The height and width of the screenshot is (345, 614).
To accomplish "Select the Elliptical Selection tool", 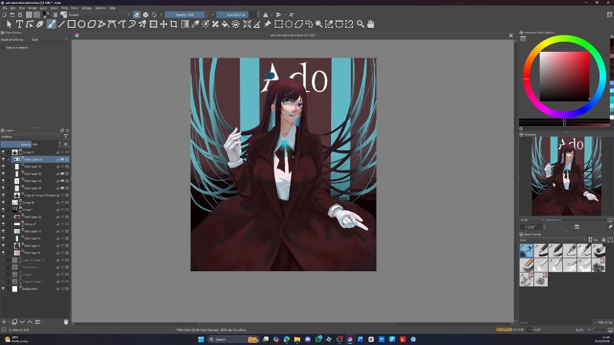I will pyautogui.click(x=288, y=24).
